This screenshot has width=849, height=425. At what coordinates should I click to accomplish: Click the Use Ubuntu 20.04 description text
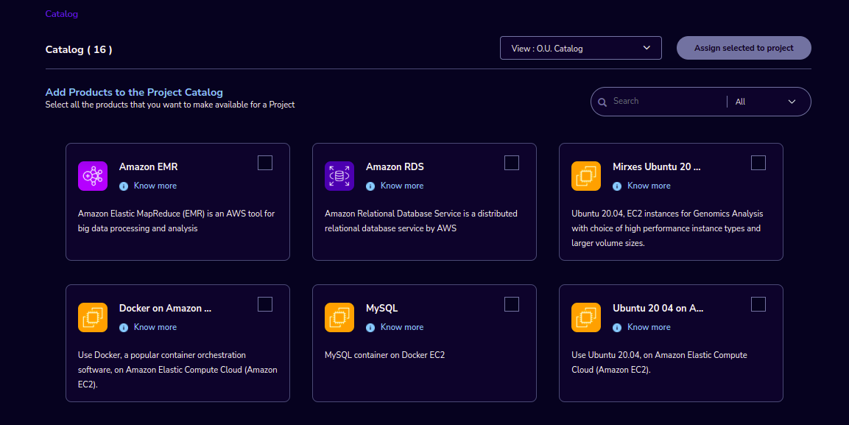click(660, 362)
